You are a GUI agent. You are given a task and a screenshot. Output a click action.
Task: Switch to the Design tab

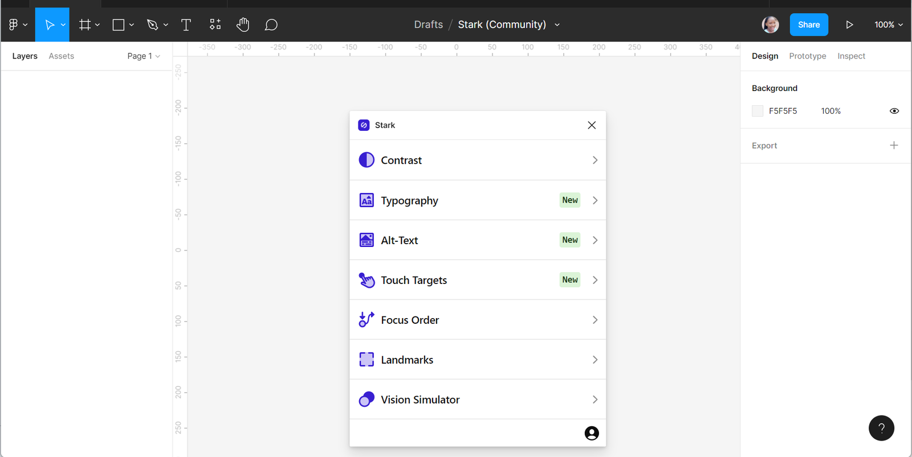point(765,56)
